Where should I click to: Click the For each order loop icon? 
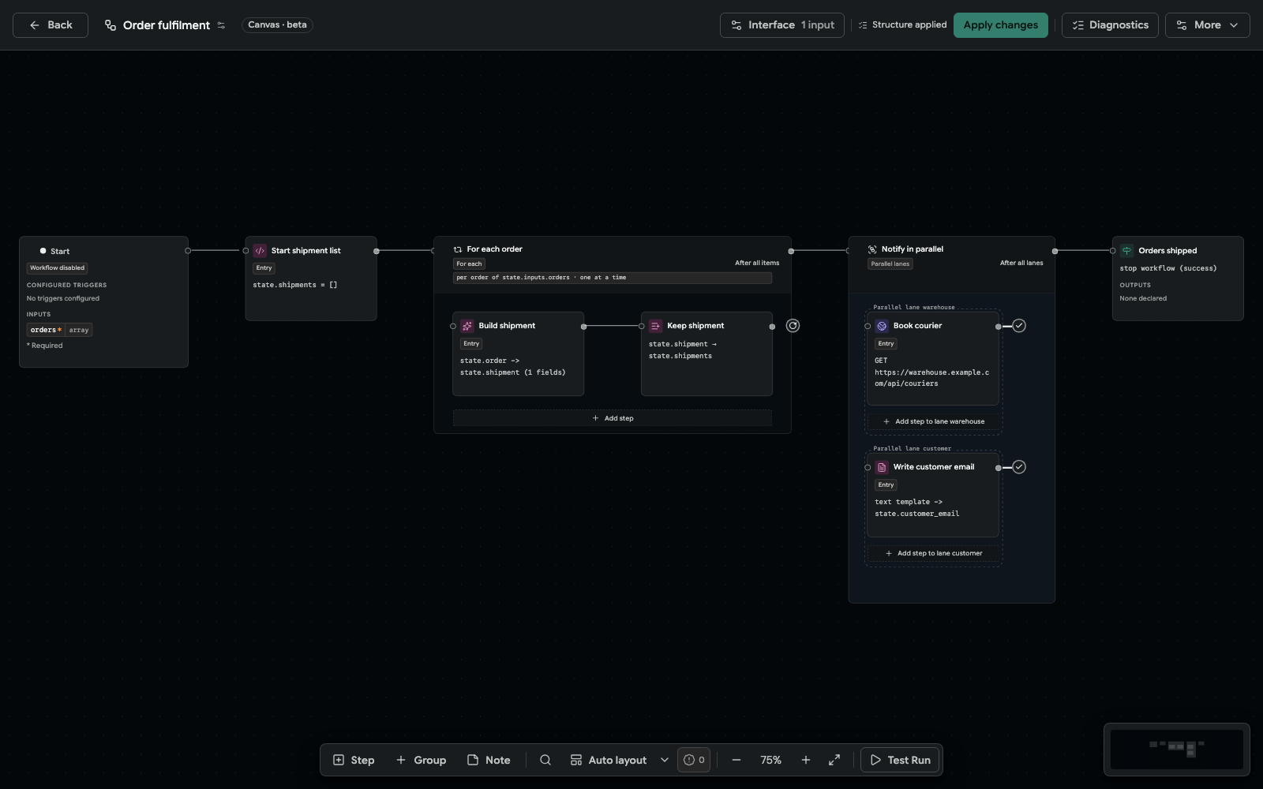(458, 249)
